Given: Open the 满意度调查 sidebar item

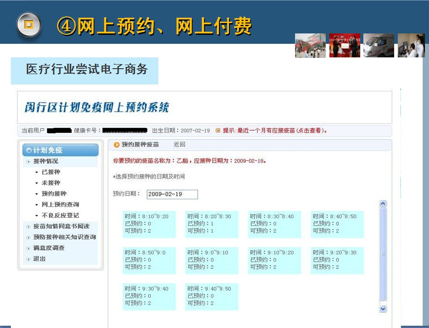Looking at the screenshot, I should [x=48, y=248].
